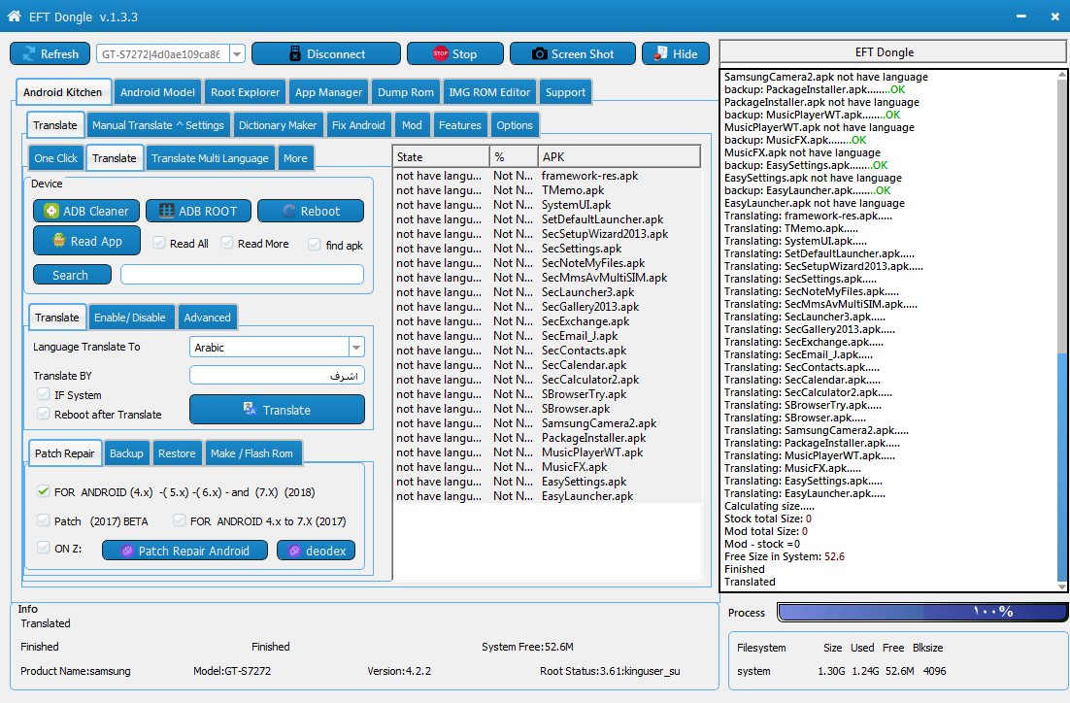Select Make / Flash Rom tab
Image resolution: width=1070 pixels, height=703 pixels.
(x=251, y=453)
